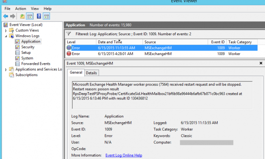The image size is (265, 159).
Task: Open the Help question mark toolbar icon
Action: [x=39, y=16]
